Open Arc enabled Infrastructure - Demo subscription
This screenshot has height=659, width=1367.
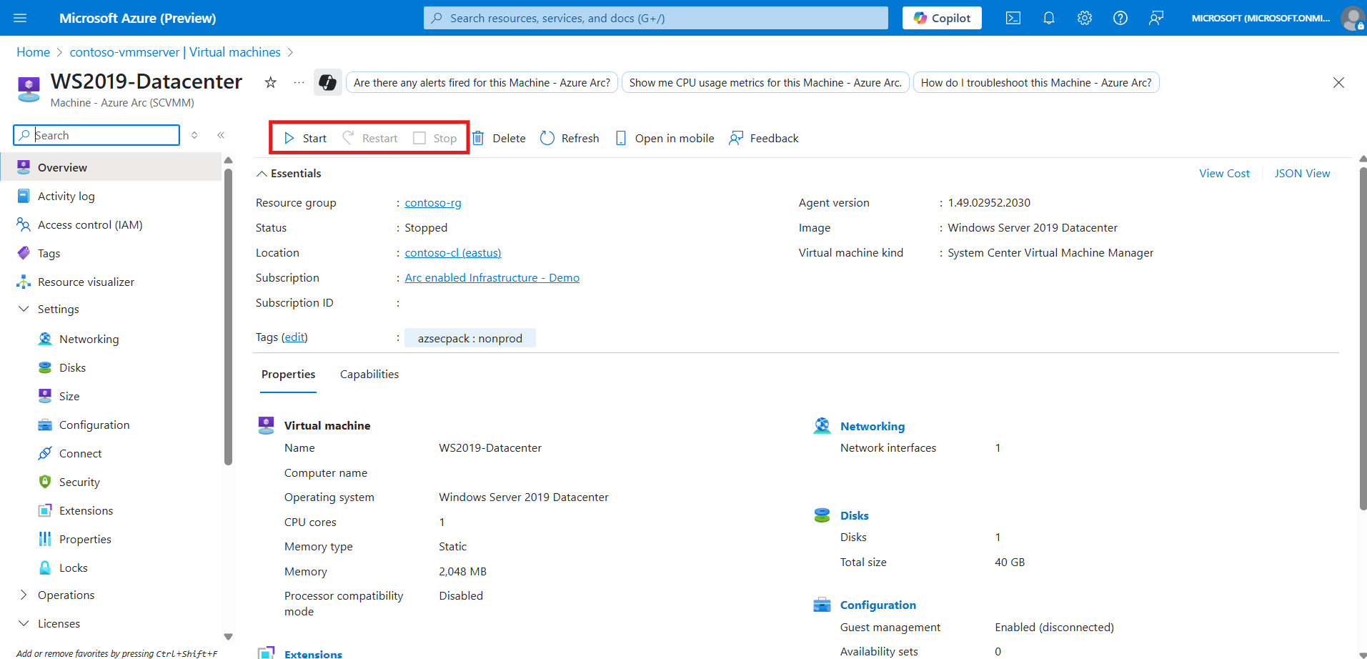pos(492,277)
